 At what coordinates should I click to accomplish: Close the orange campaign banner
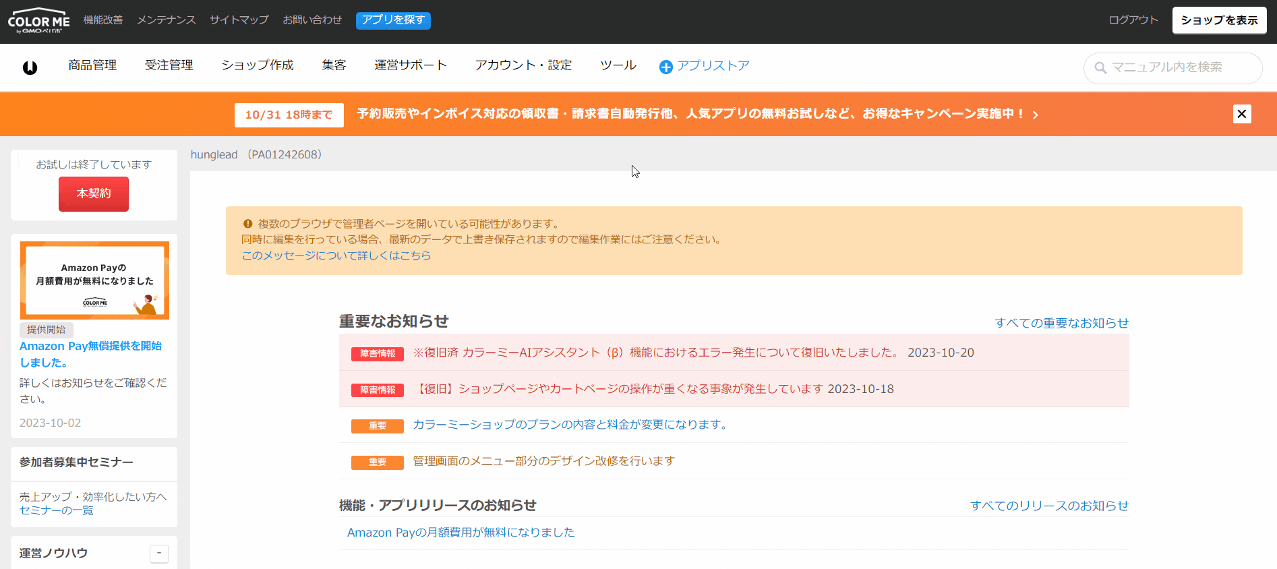[1241, 114]
